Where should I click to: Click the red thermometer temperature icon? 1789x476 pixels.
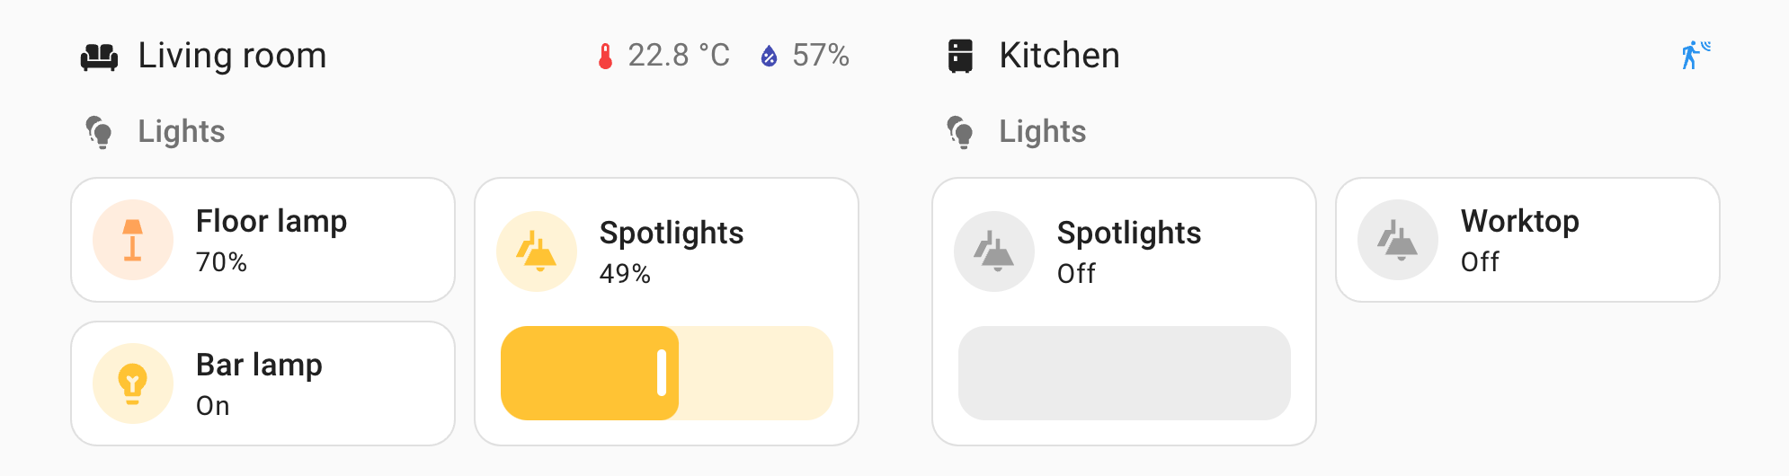click(x=606, y=57)
